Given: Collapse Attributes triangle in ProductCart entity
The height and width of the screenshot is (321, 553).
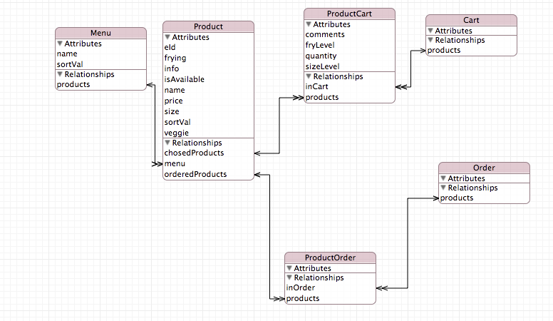Looking at the screenshot, I should coord(309,24).
